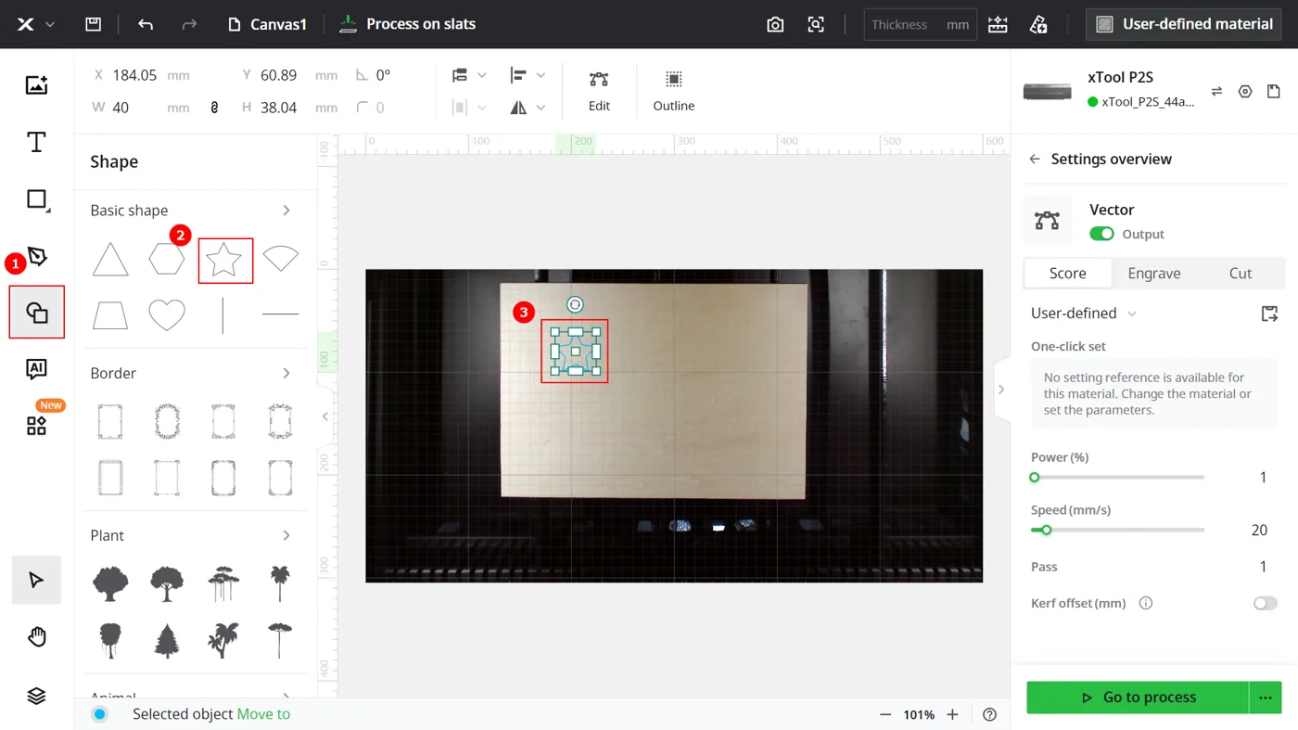1298x730 pixels.
Task: Expand the Plant category
Action: 286,535
